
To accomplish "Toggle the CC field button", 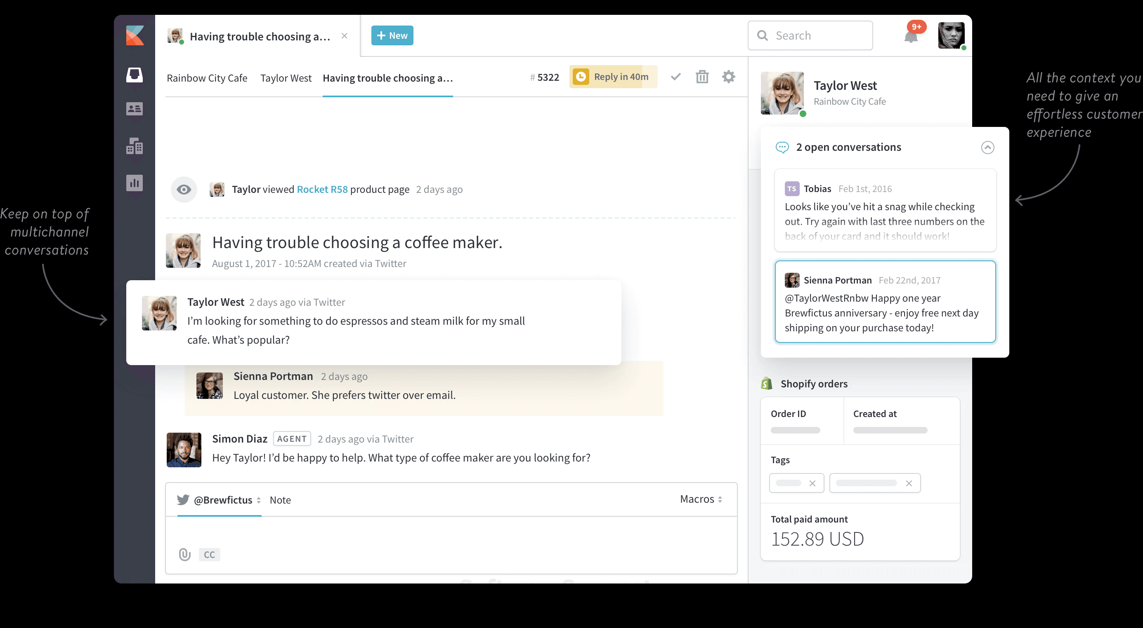I will tap(209, 554).
